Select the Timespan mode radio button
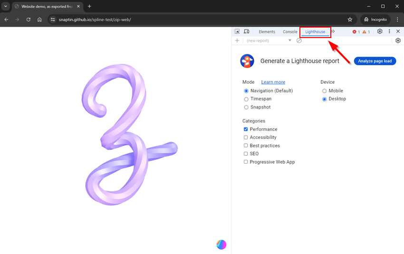The height and width of the screenshot is (254, 404). [x=246, y=99]
